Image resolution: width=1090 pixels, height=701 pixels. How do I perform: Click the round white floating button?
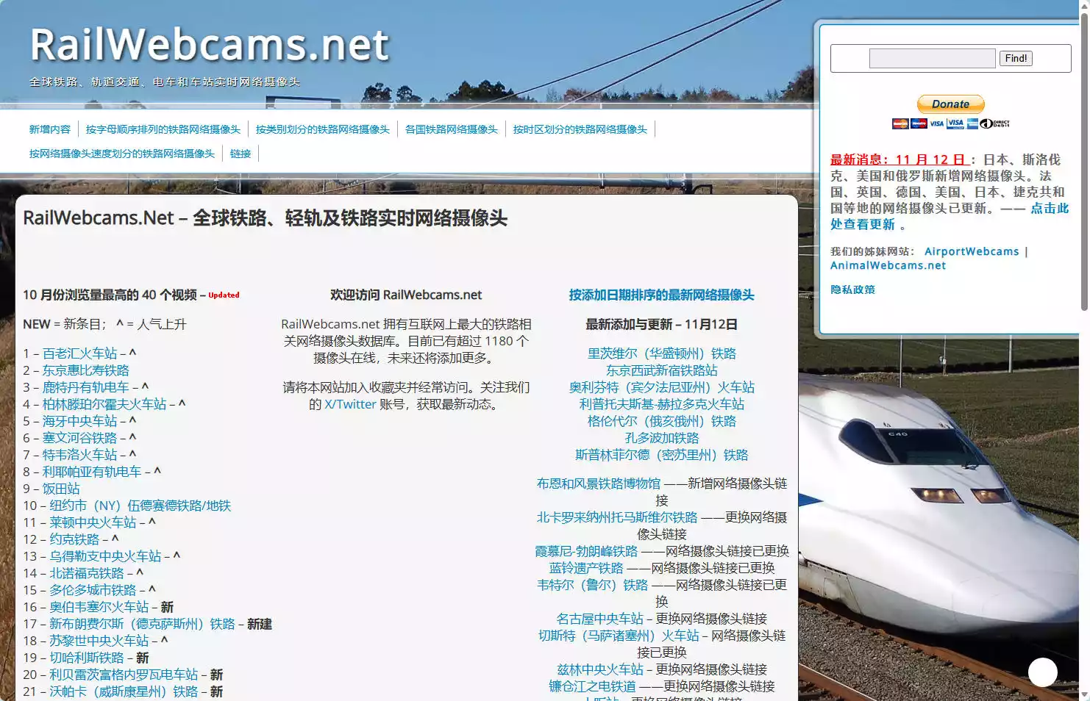(x=1043, y=672)
